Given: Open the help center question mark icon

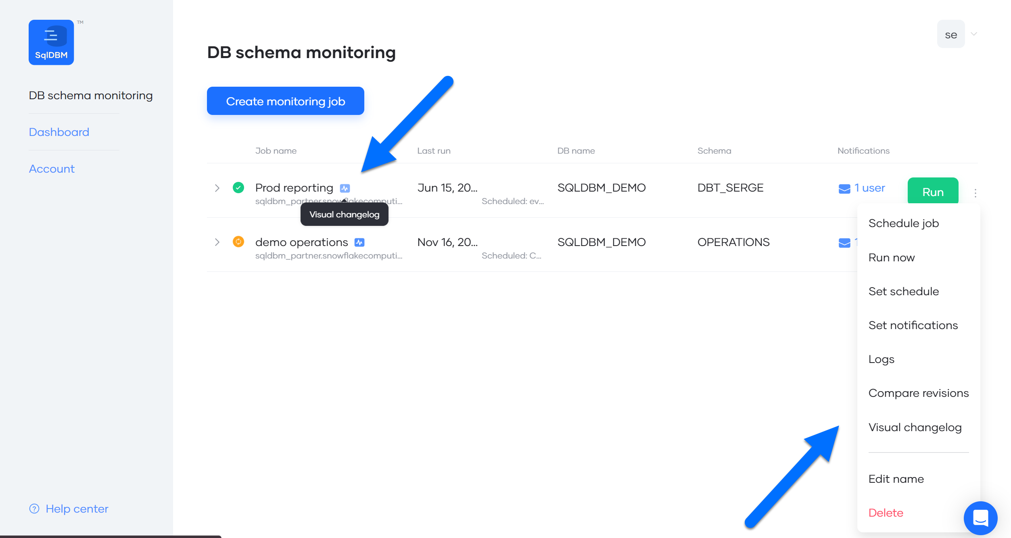Looking at the screenshot, I should point(34,509).
